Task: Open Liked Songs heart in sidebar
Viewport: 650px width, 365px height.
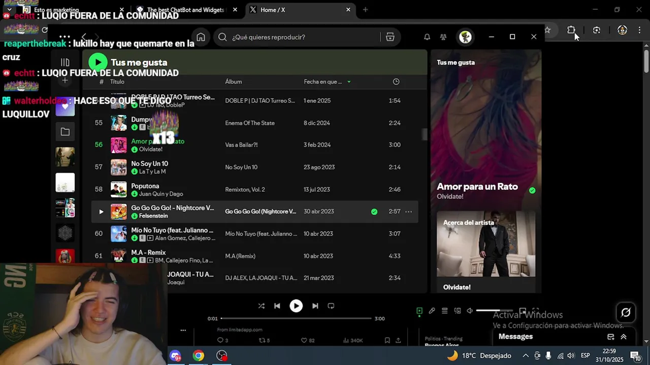Action: click(65, 107)
